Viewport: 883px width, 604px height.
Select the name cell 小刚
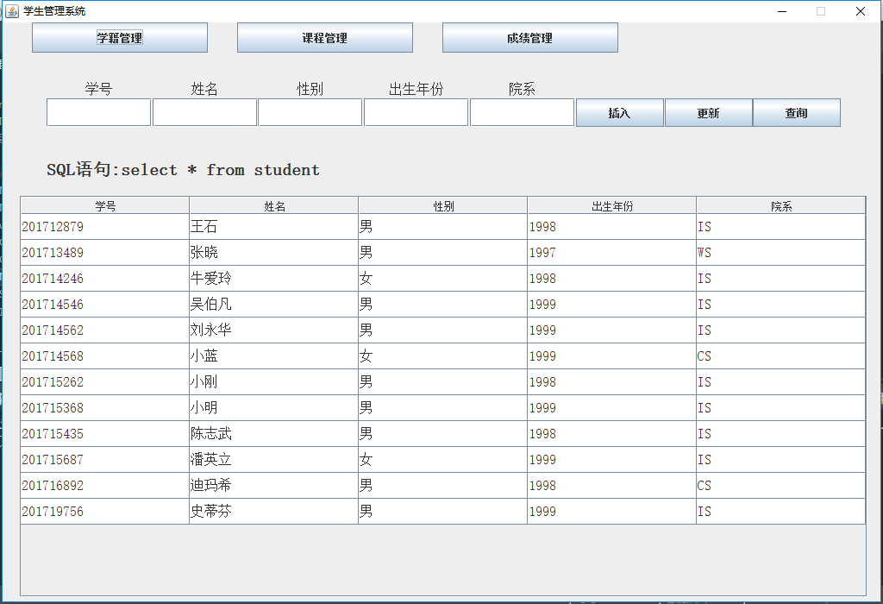273,382
